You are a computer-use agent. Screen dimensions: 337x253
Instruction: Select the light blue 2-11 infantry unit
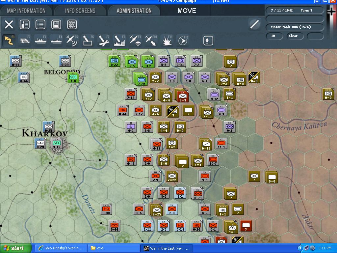147,226
